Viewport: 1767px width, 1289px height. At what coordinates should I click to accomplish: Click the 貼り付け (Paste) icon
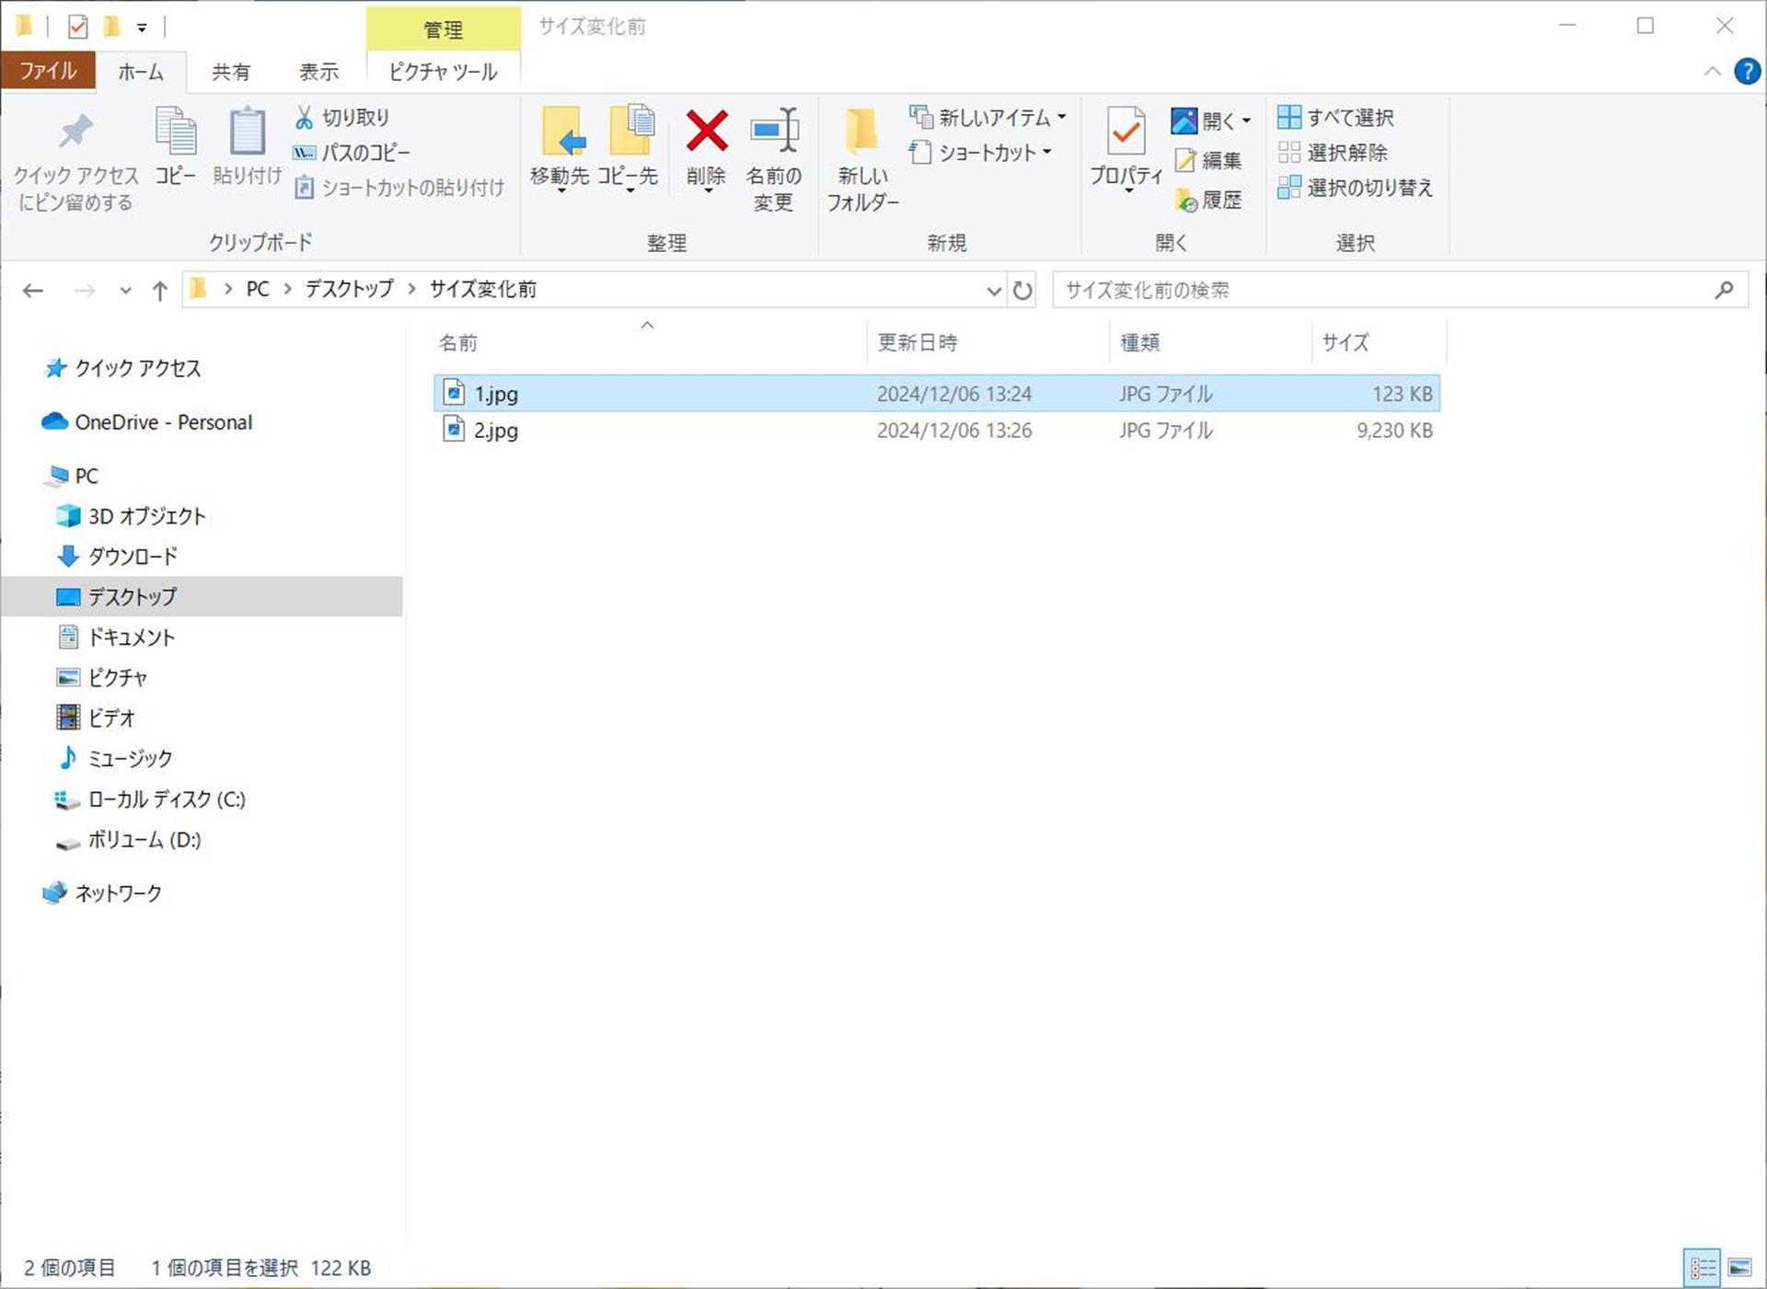point(245,147)
